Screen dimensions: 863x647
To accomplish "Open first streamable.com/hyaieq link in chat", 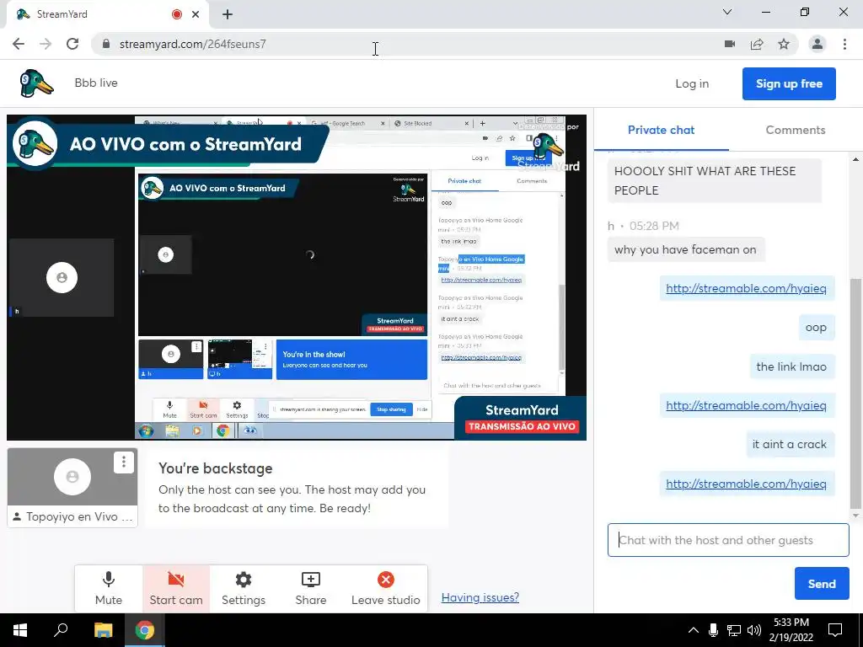I will (746, 288).
